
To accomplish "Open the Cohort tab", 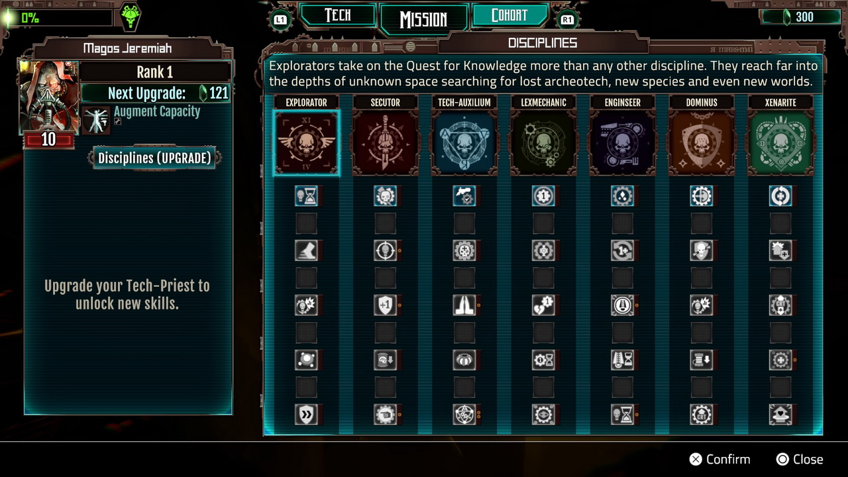I will coord(509,16).
